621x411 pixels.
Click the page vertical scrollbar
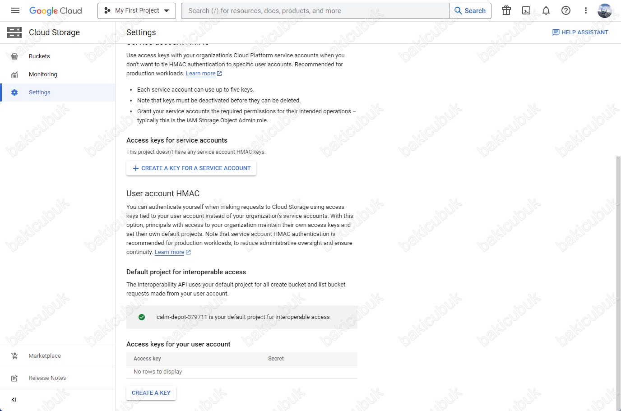(618, 283)
